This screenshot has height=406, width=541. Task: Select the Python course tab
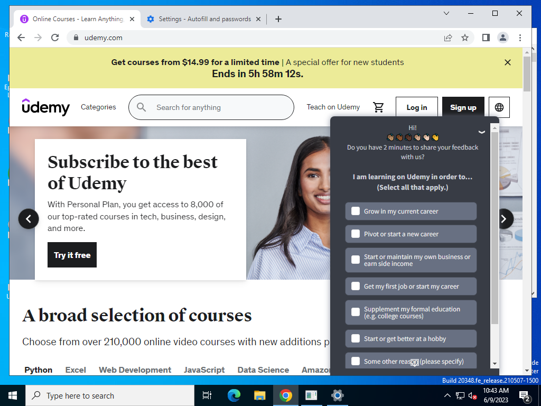38,370
